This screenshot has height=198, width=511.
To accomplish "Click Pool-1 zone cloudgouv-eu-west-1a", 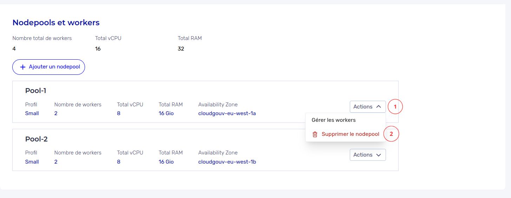I will tap(227, 113).
